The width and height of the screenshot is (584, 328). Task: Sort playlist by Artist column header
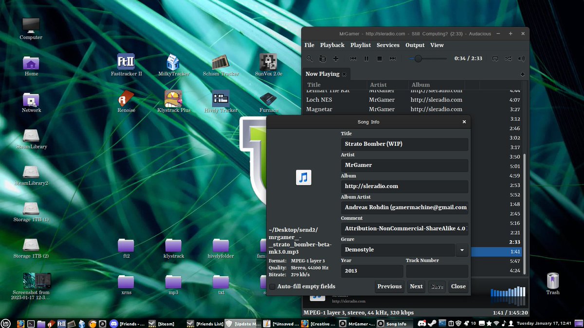(x=387, y=85)
